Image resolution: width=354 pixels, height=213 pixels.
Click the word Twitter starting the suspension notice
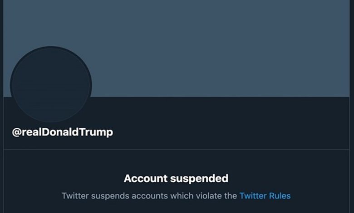coord(75,196)
